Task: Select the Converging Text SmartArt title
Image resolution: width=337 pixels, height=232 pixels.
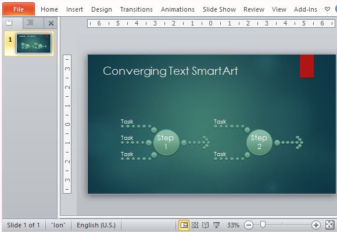Action: coord(170,71)
